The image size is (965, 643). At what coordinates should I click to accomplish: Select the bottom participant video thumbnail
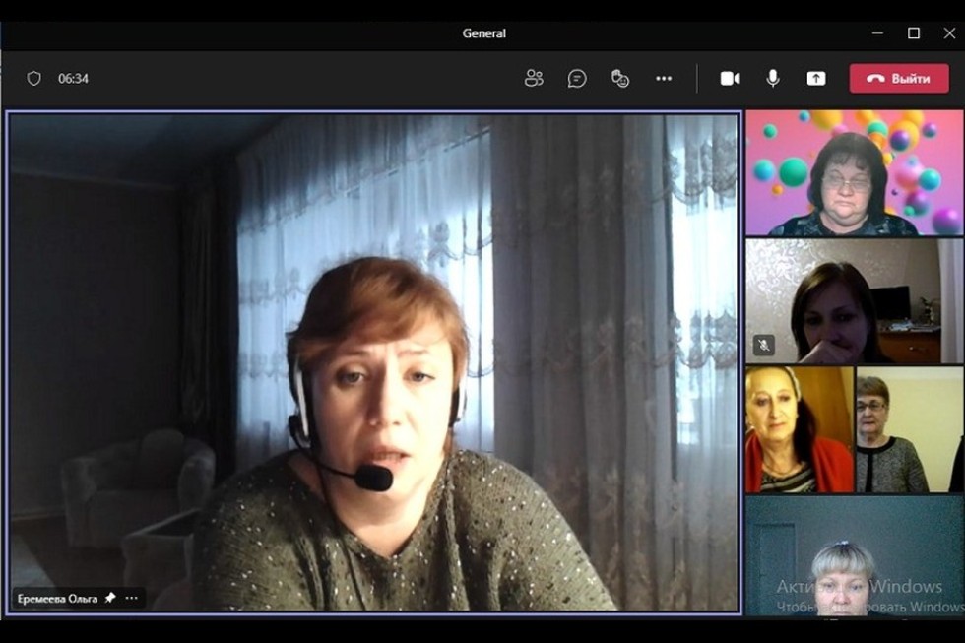coord(853,555)
